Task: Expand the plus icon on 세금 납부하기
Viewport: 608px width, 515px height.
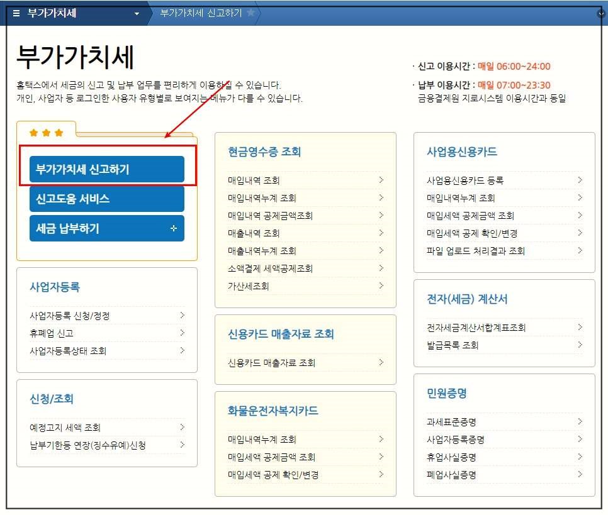Action: coord(174,228)
